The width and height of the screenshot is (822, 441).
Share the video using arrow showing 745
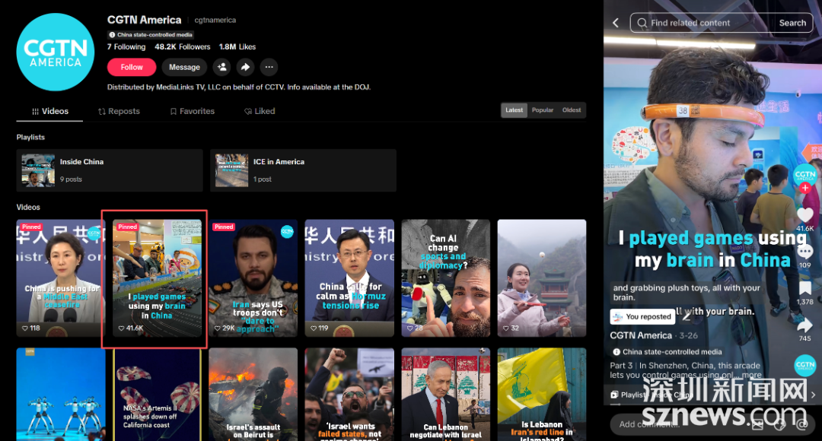click(x=804, y=325)
